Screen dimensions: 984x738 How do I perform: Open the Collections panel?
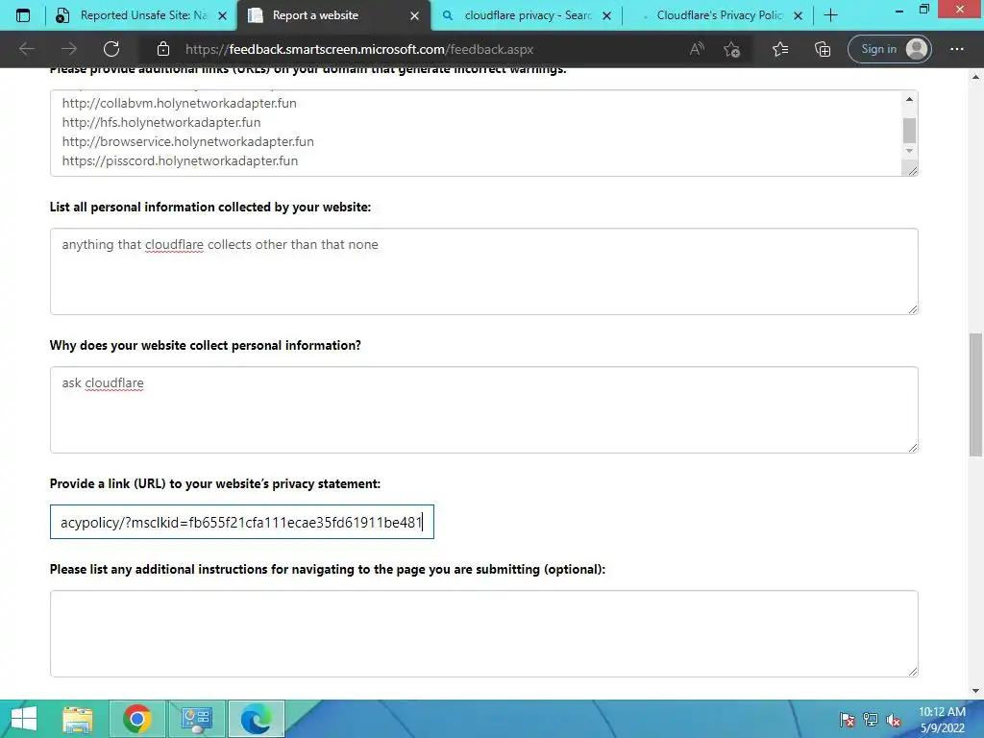(x=823, y=49)
